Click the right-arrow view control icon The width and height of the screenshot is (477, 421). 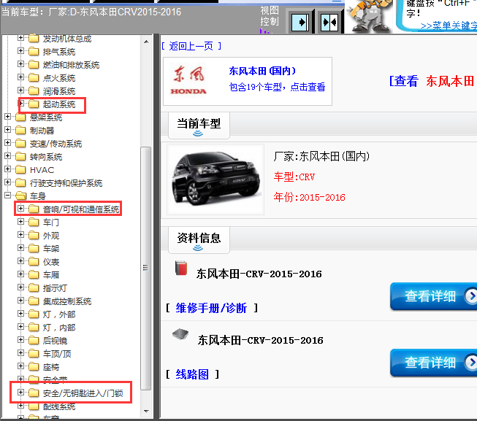[300, 23]
